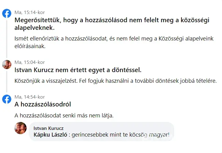Click the Facebook logo beside the 14:54 entry

point(7,99)
